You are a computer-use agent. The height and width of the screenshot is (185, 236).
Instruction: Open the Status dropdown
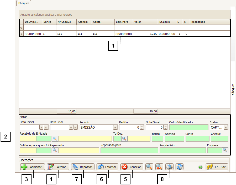(226, 127)
